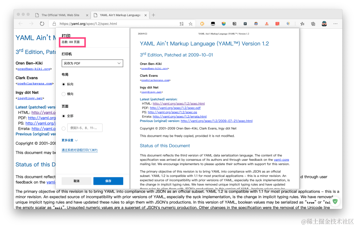The image size is (356, 227).
Task: Switch to The Official YAML Web Site tab
Action: click(60, 15)
